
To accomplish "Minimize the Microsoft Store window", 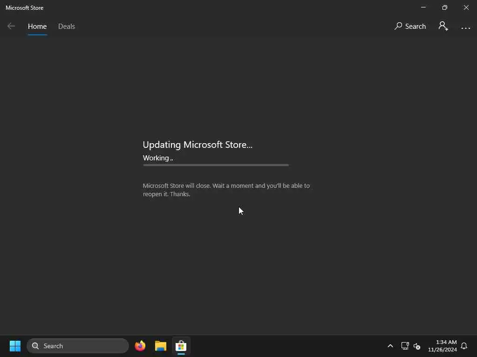I will coord(423,7).
